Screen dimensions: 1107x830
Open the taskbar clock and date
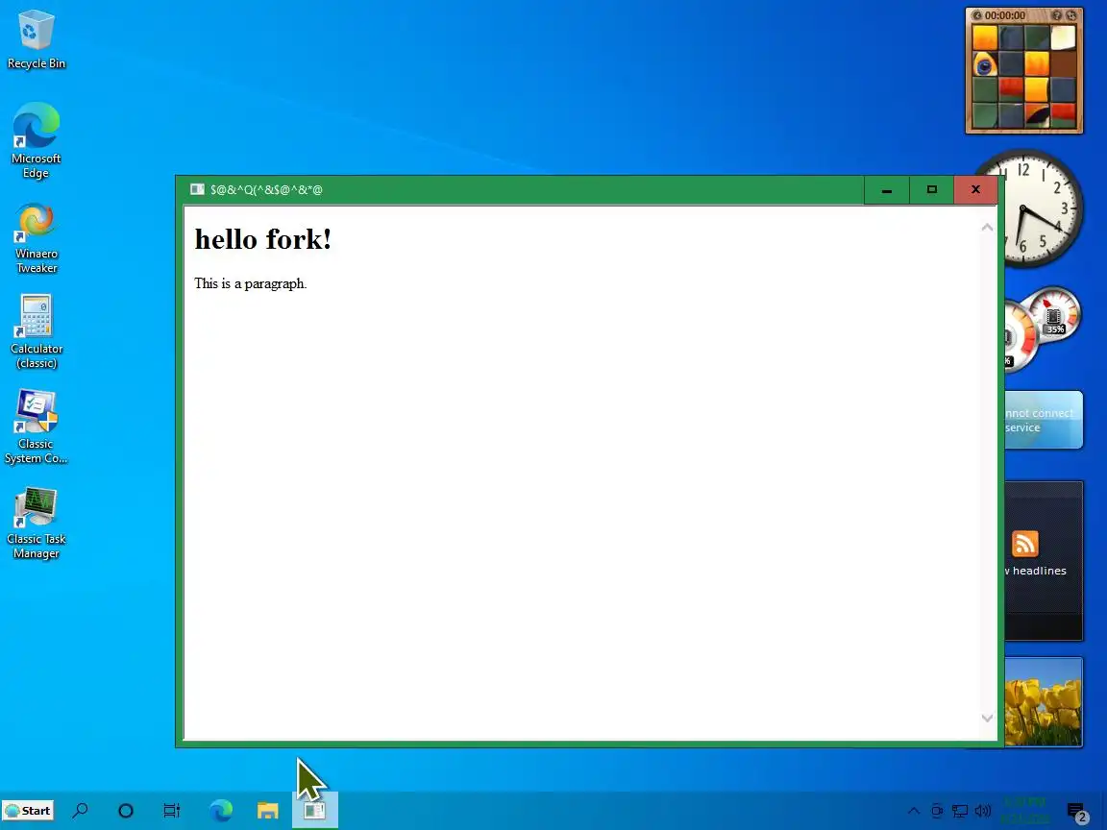click(x=1025, y=810)
